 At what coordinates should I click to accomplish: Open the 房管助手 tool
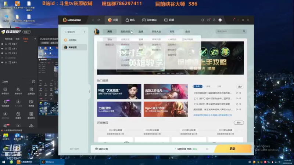pos(18,91)
